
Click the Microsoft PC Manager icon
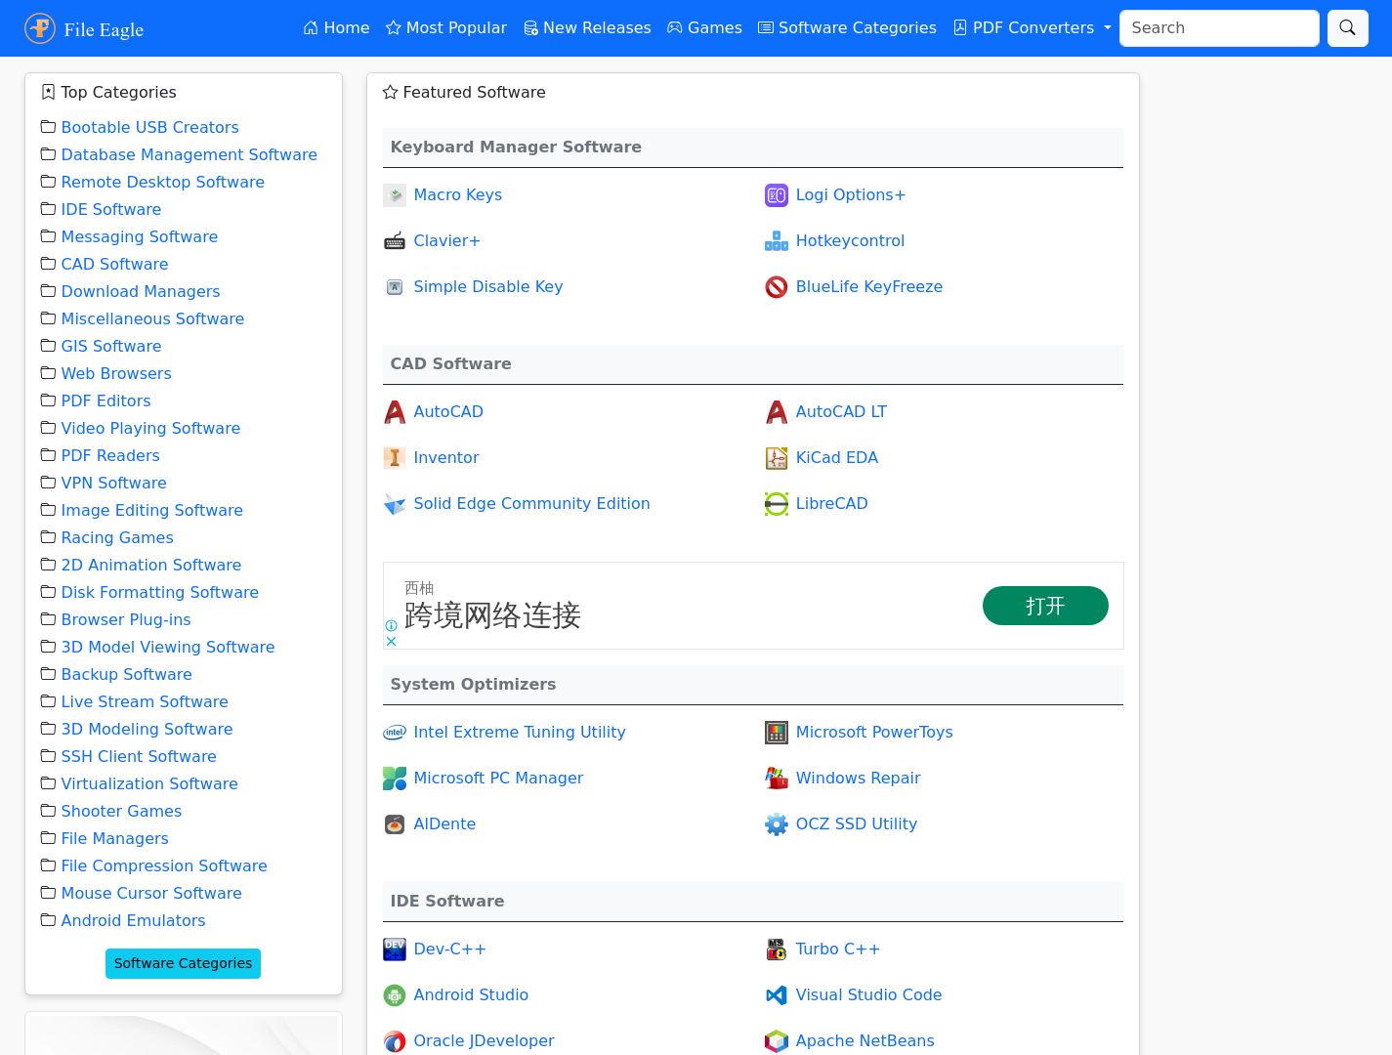pos(395,779)
